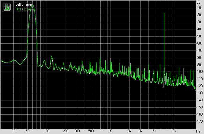Viewport: 204px width, 134px height.
Task: Click the -150 dB scale label
Action: click(x=200, y=107)
